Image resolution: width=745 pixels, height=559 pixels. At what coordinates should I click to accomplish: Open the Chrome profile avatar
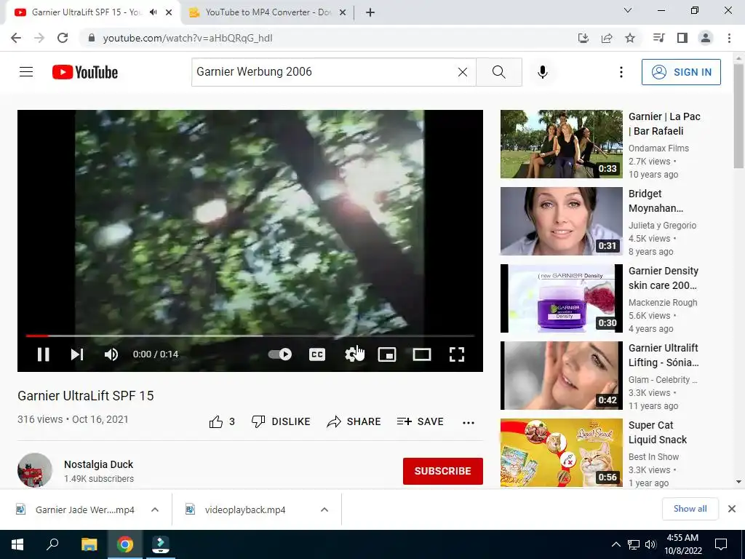pyautogui.click(x=706, y=38)
